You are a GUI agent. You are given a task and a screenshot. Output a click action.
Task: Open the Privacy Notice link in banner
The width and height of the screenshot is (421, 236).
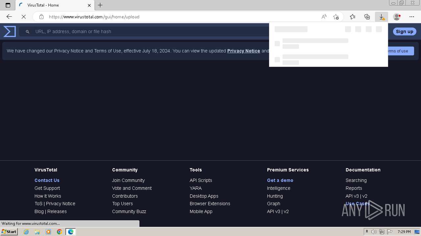click(243, 51)
